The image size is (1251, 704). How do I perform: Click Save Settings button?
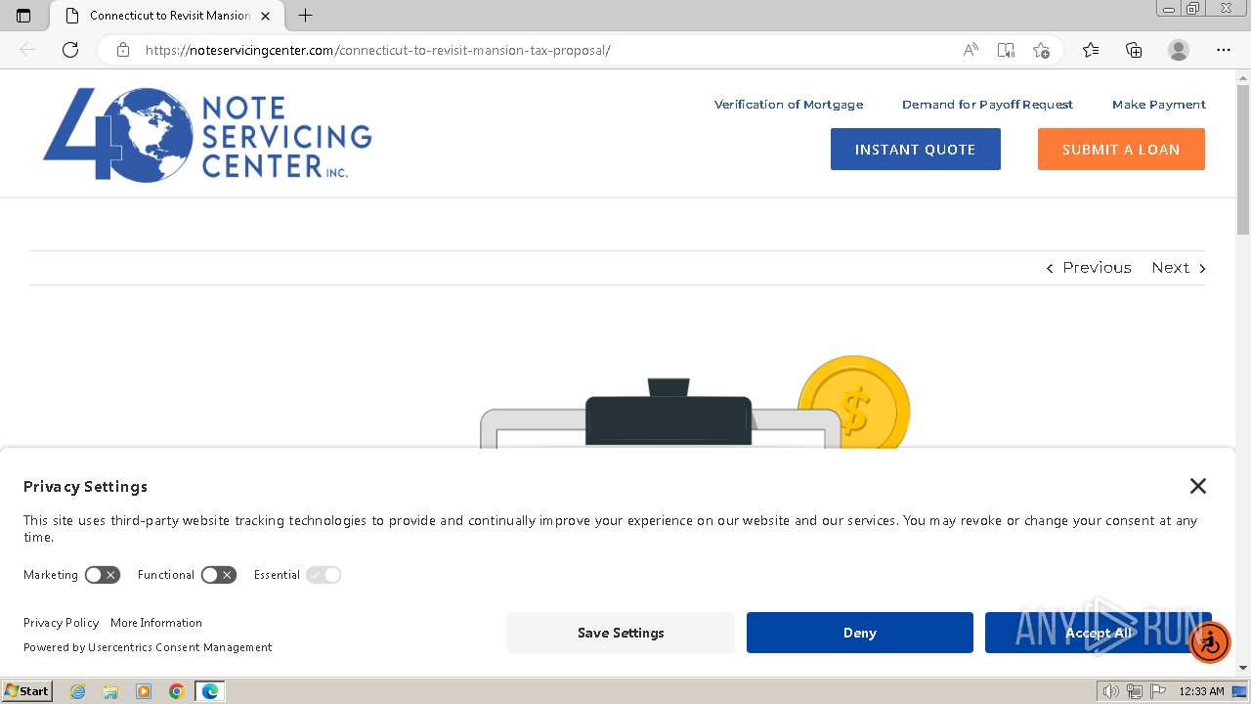[x=621, y=633]
